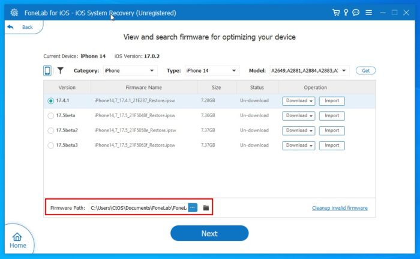
Task: Open Download dropdown for 17.4.1
Action: pos(298,101)
